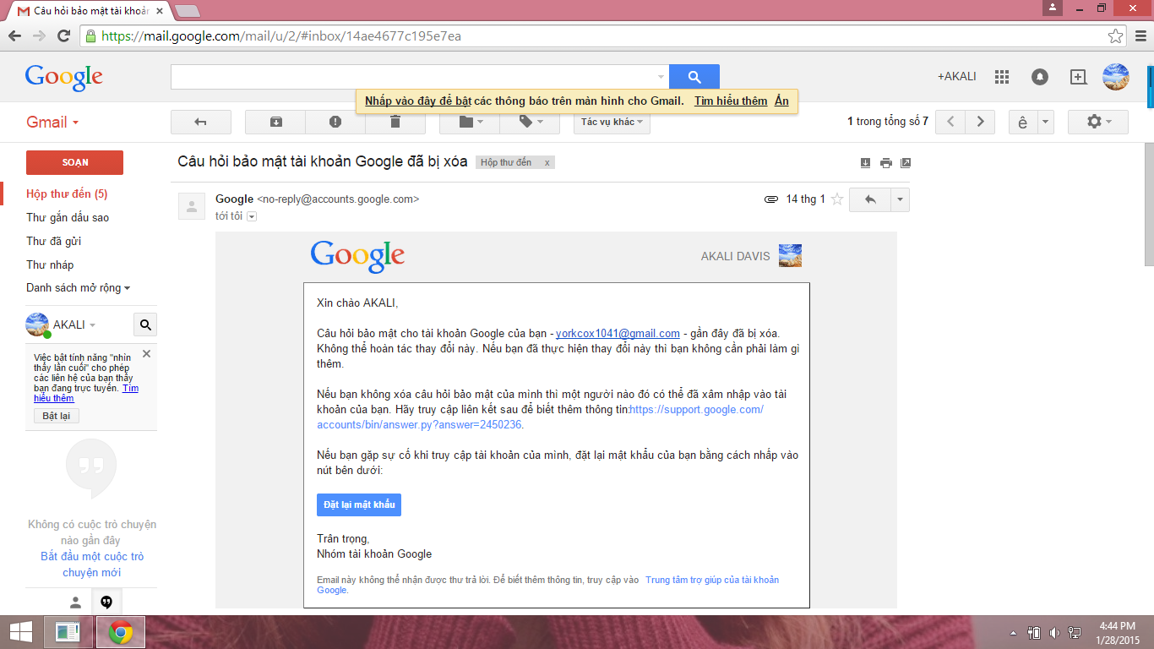Screen dimensions: 1154x649
Task: Open the yorkcox1041@gmail.com link
Action: (x=618, y=333)
